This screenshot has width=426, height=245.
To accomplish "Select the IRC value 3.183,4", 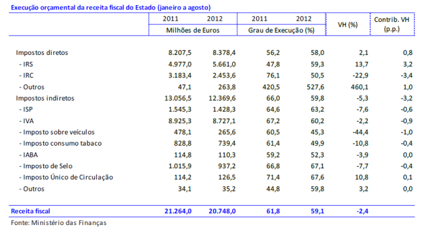I will click(179, 75).
